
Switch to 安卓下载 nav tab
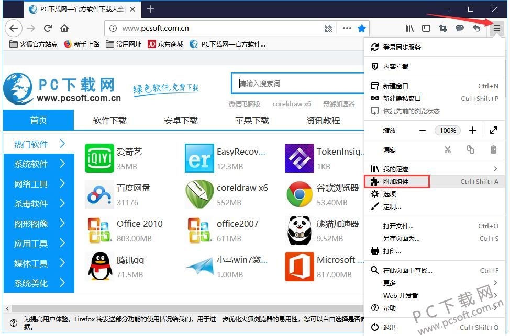point(181,120)
